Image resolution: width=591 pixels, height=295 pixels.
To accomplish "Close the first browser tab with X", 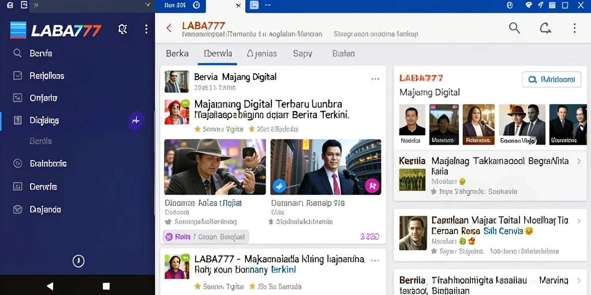I will pyautogui.click(x=238, y=5).
